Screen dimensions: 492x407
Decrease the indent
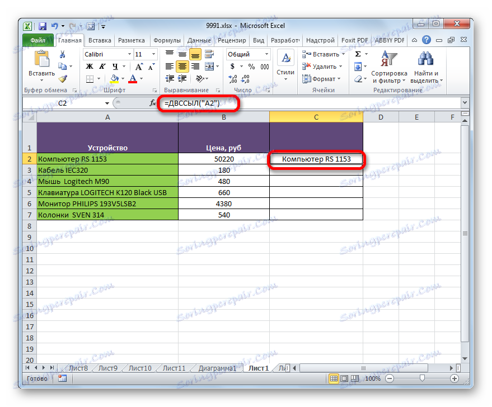pyautogui.click(x=170, y=79)
